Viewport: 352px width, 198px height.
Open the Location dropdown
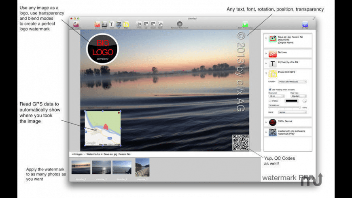(293, 82)
